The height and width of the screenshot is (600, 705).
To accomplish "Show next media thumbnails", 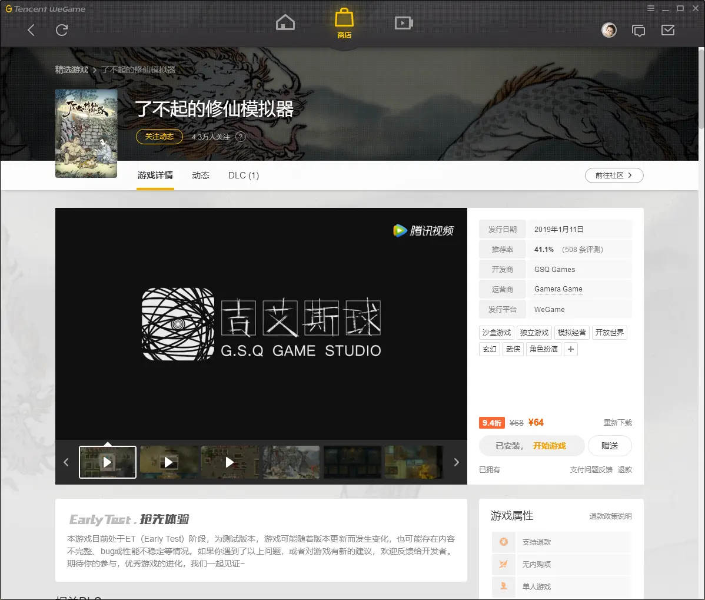I will pos(456,462).
